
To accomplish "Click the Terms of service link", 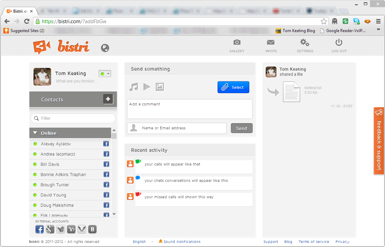I will 314,242.
